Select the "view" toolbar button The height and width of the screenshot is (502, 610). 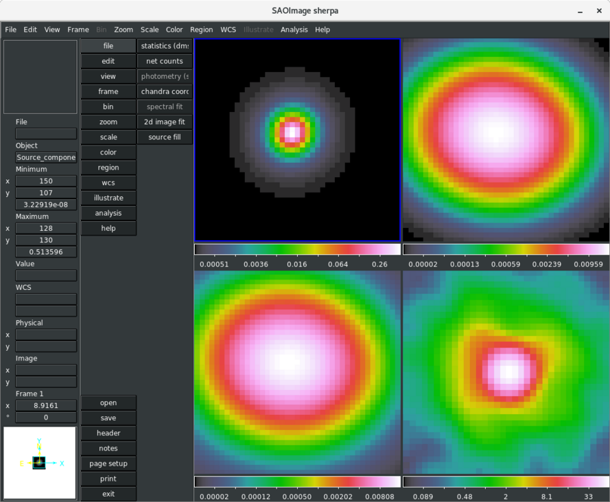coord(108,76)
